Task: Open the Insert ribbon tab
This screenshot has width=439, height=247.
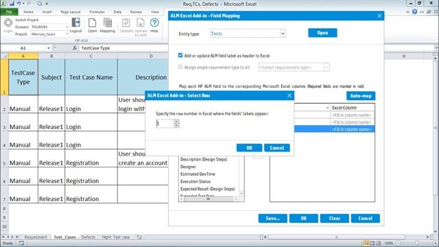Action: pos(47,12)
